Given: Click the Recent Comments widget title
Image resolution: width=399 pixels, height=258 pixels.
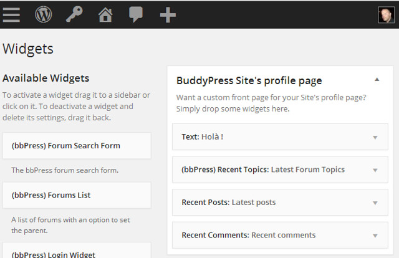Looking at the screenshot, I should 249,236.
